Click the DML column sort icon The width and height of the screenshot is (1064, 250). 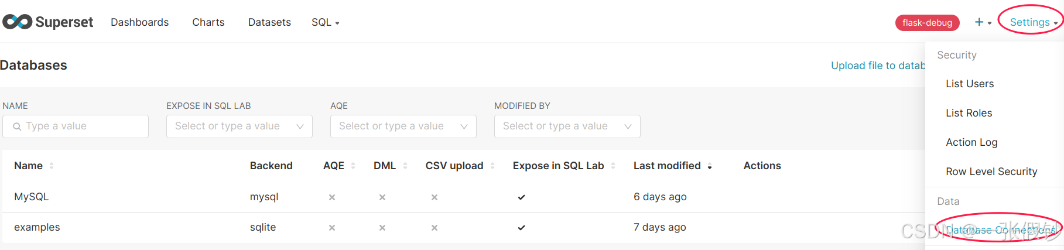point(405,166)
